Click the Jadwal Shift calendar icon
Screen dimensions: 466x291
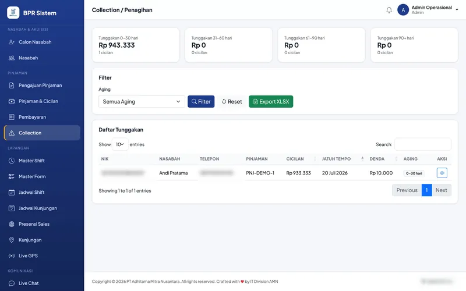(x=12, y=193)
